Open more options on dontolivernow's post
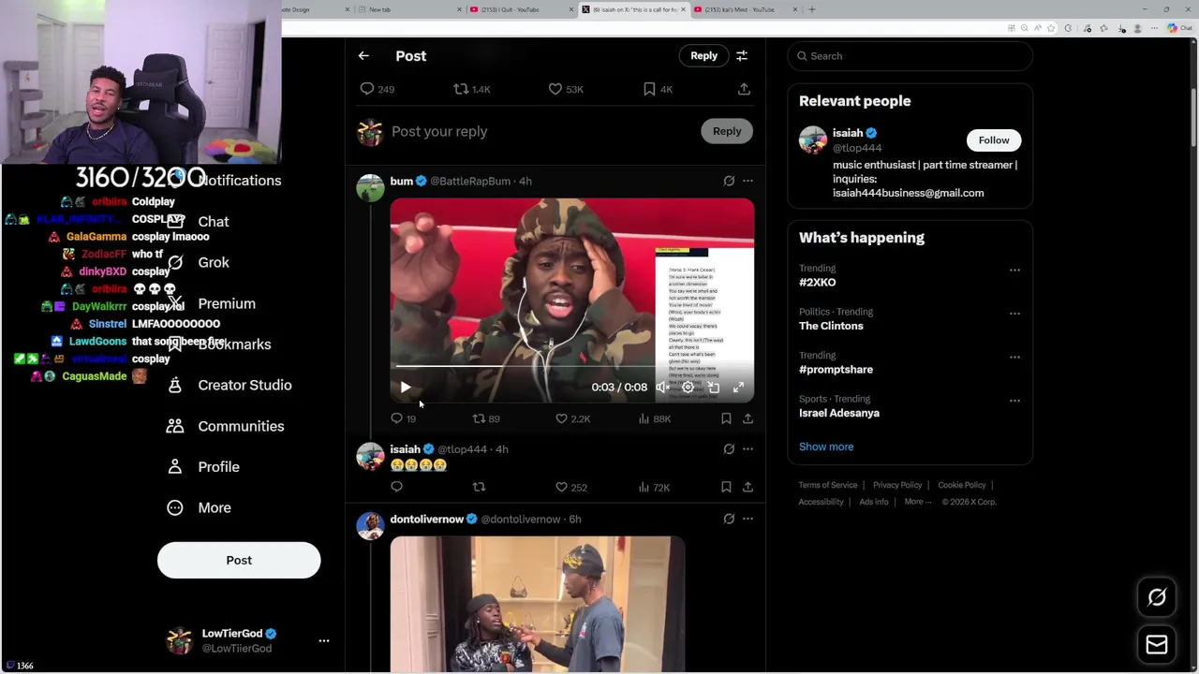Screen dimensions: 1199x674 748,519
